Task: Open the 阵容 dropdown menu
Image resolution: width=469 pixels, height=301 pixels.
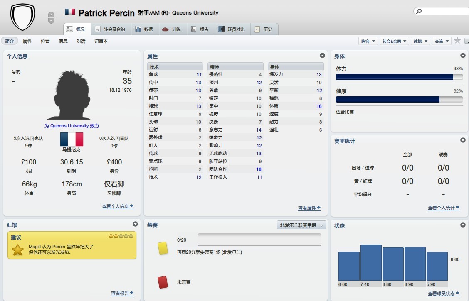Action: coord(368,41)
